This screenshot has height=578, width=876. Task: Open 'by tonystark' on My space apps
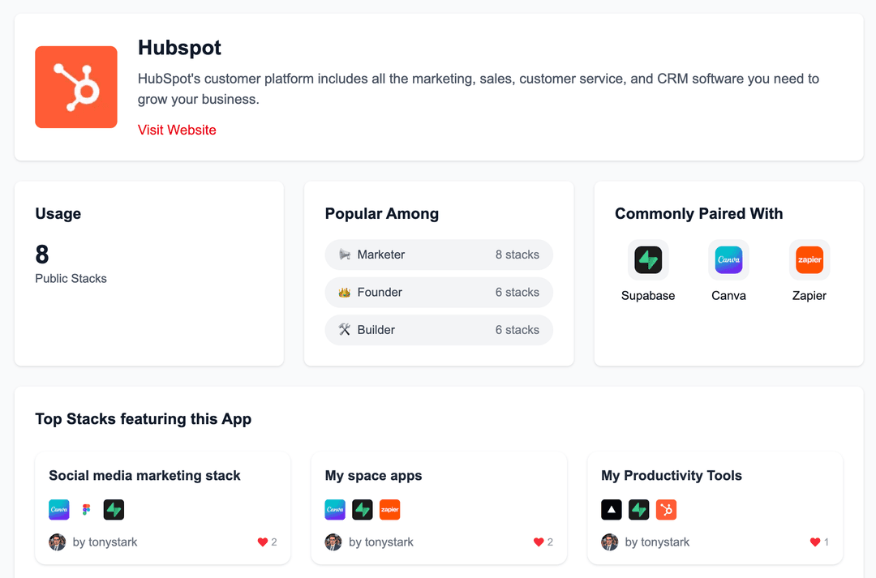(381, 542)
